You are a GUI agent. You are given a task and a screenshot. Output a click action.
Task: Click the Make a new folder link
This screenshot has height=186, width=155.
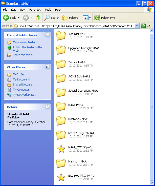(x=24, y=42)
